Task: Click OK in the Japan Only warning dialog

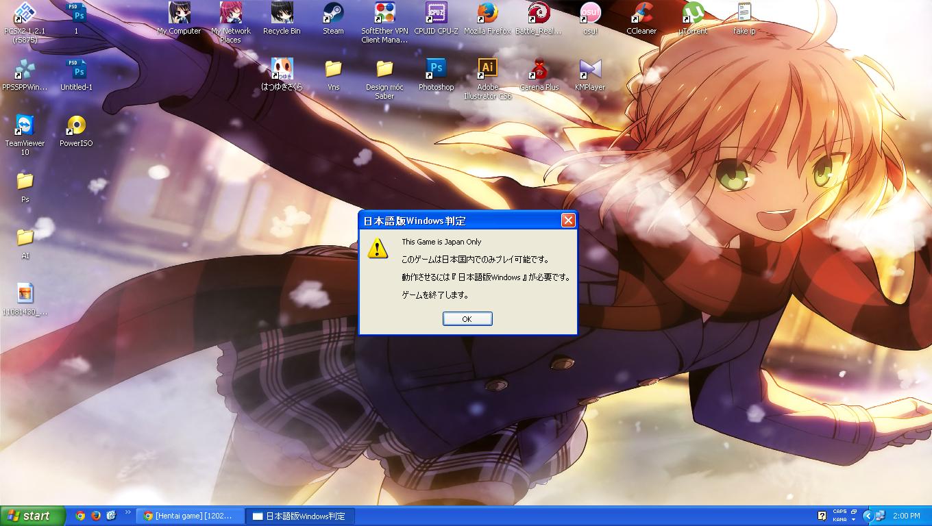Action: coord(467,318)
